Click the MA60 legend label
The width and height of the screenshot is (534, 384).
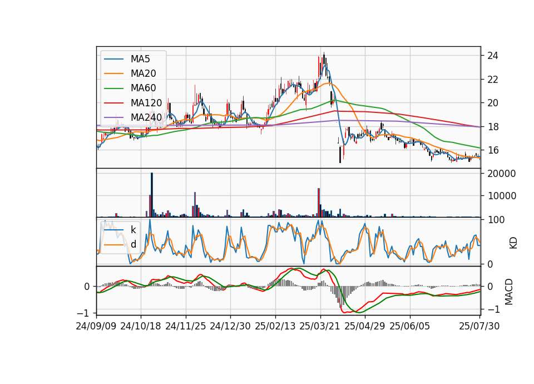[x=143, y=88]
